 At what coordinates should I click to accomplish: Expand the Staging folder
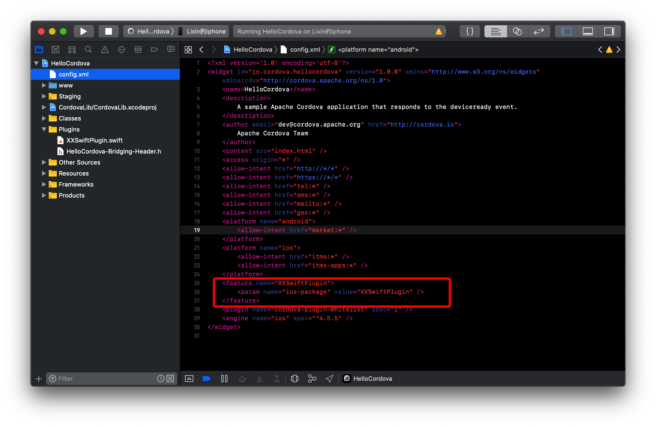click(44, 96)
